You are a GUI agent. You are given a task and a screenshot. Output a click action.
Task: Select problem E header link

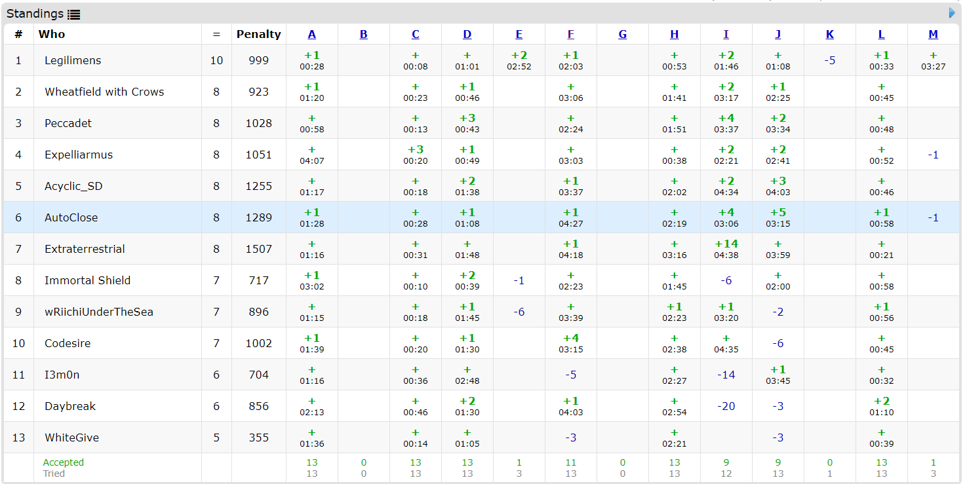(519, 35)
